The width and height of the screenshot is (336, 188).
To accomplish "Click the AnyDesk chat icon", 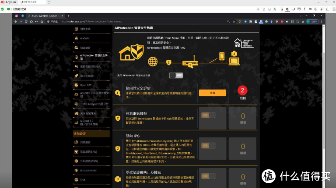I will click(299, 9).
